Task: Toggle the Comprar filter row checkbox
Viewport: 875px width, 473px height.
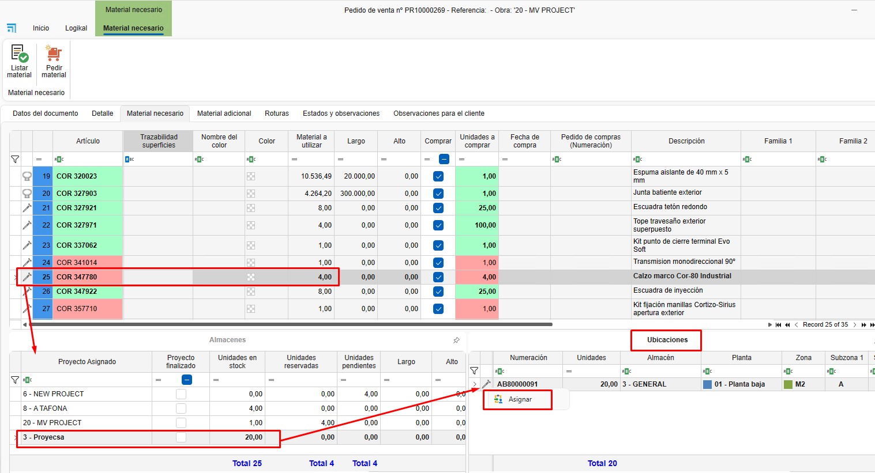Action: (x=444, y=159)
